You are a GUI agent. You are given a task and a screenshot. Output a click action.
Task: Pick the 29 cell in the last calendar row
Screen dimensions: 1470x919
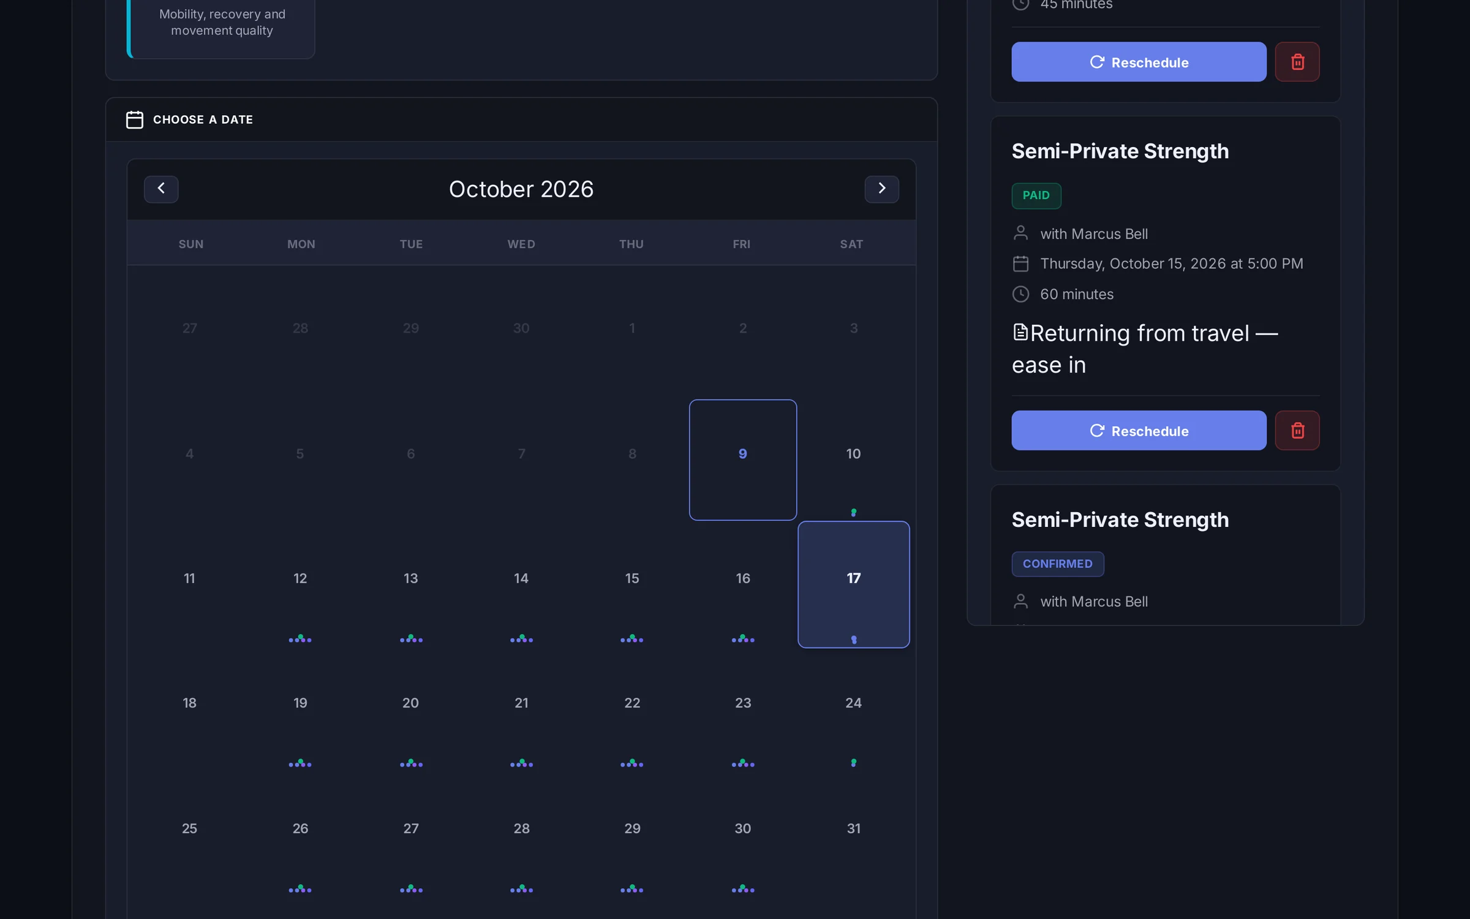[631, 834]
